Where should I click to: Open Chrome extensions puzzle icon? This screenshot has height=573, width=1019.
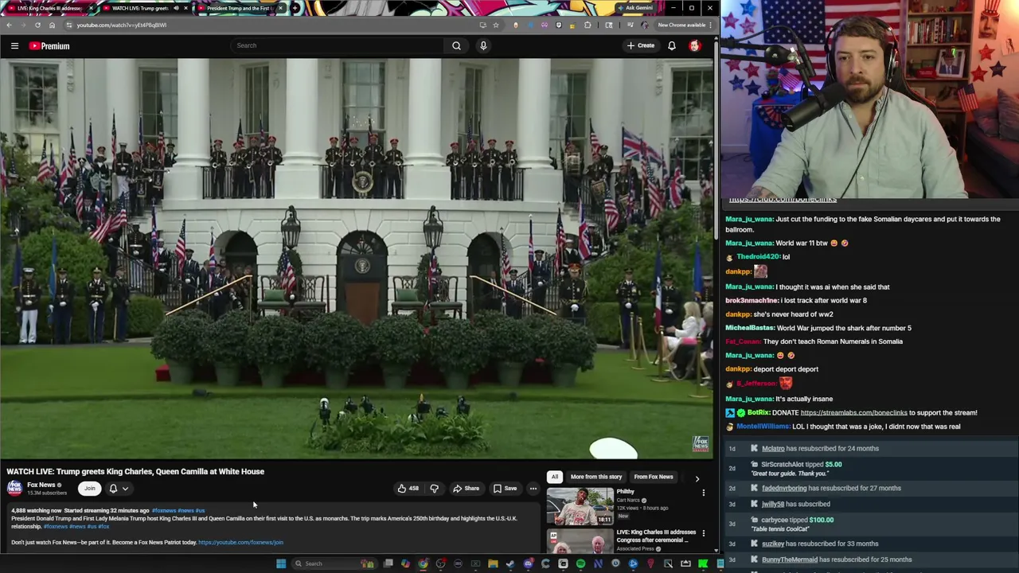click(x=588, y=25)
